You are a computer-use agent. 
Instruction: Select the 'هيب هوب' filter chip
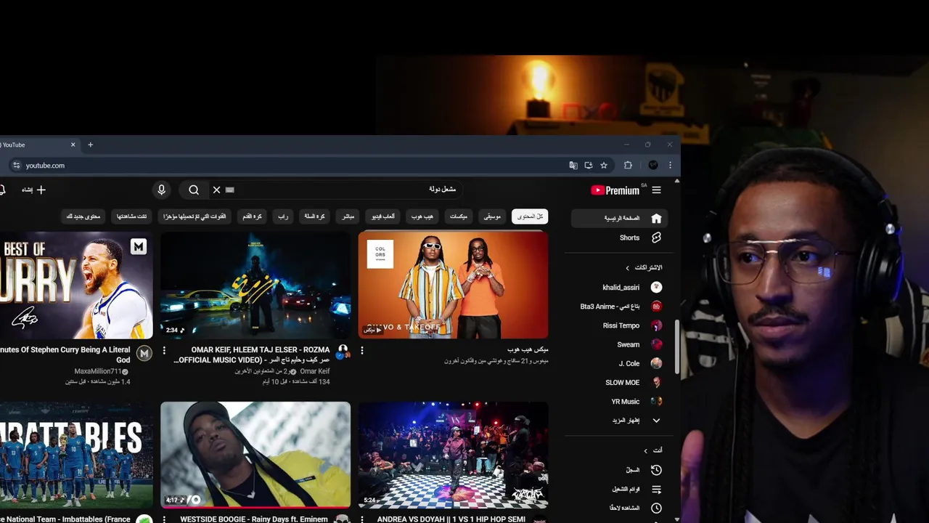pyautogui.click(x=422, y=216)
